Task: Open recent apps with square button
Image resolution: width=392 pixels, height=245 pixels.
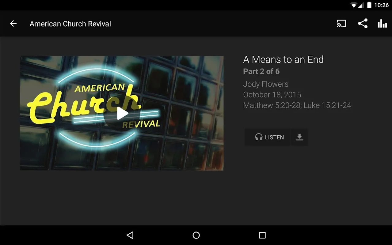Action: (262, 235)
